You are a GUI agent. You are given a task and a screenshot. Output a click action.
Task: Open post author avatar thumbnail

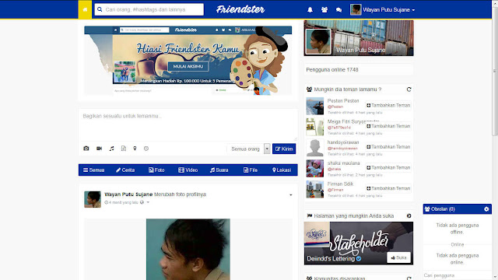point(93,199)
